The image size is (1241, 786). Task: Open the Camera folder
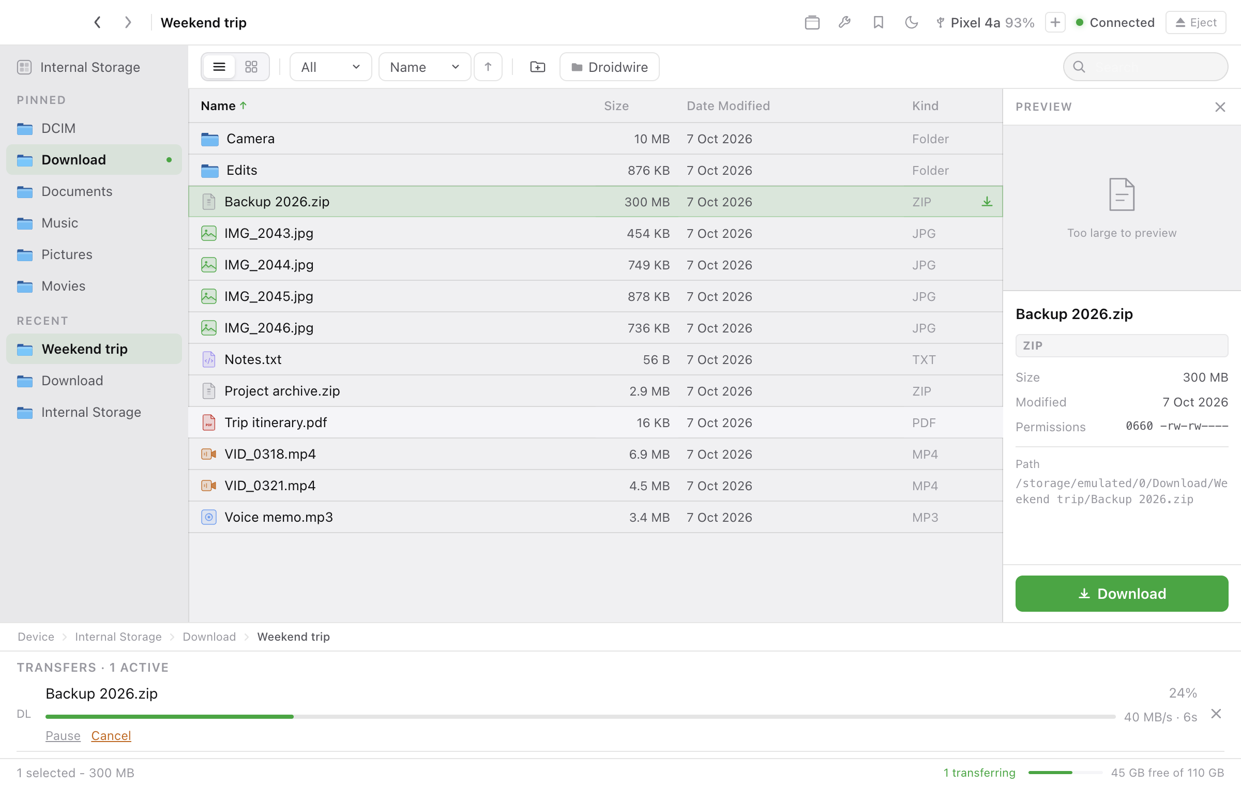point(596,139)
